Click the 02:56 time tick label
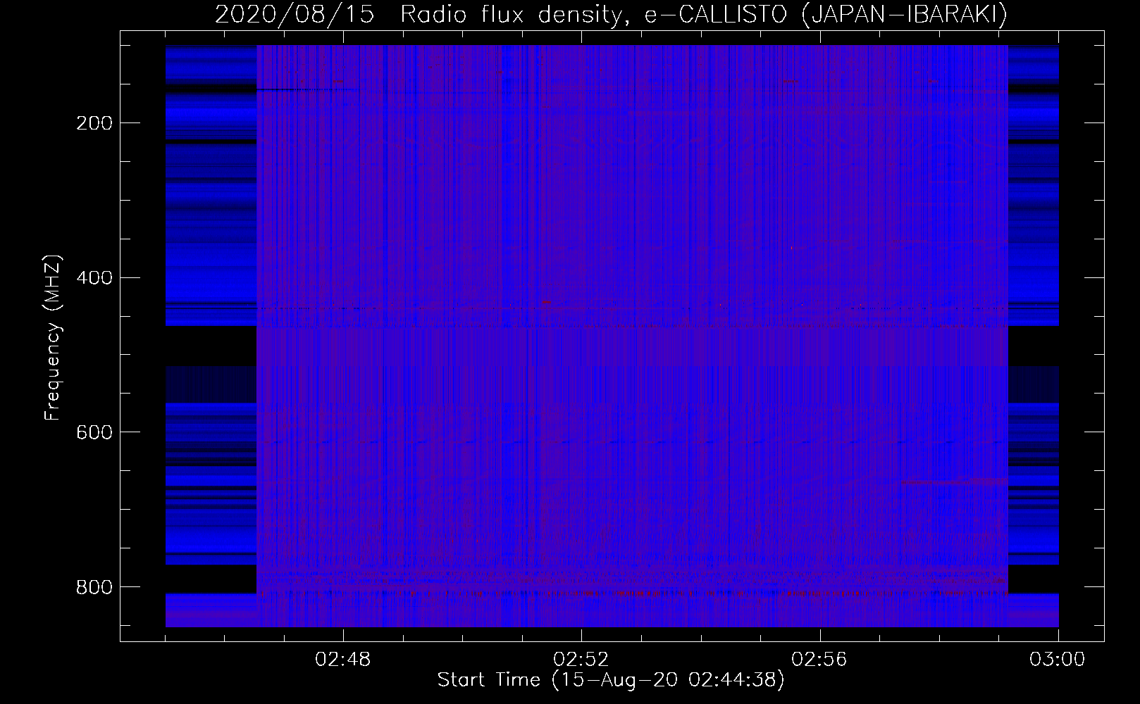Screen dimensions: 1140x704 (820, 660)
